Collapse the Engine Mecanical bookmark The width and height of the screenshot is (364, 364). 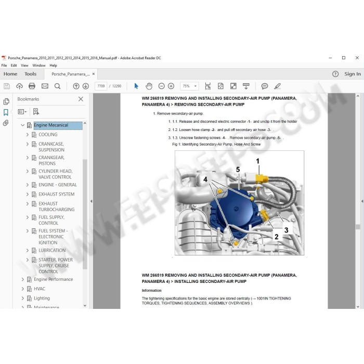coord(22,125)
